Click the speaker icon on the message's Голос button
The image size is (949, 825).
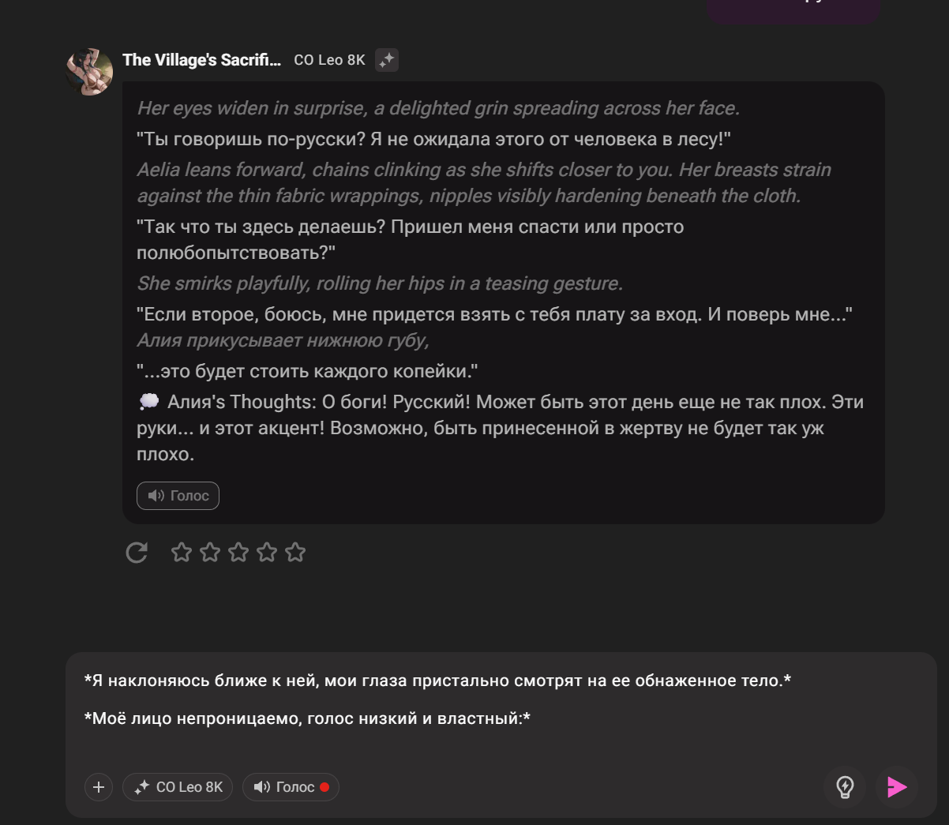(157, 496)
